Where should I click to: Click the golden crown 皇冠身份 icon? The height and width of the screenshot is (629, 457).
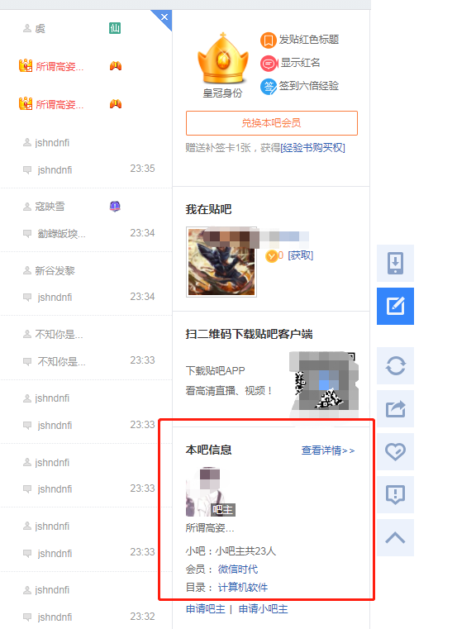tap(222, 59)
